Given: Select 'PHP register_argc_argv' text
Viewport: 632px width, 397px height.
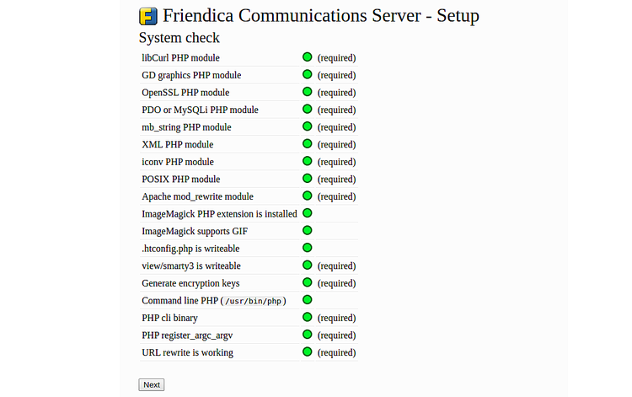Looking at the screenshot, I should [x=187, y=335].
